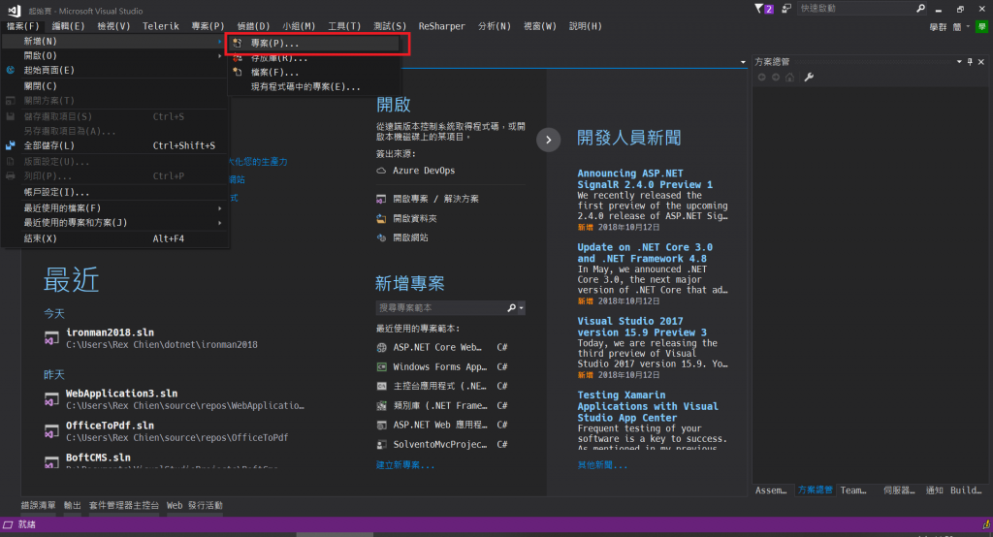Click the home icon in Solution Explorer toolbar
The image size is (993, 537).
point(789,78)
